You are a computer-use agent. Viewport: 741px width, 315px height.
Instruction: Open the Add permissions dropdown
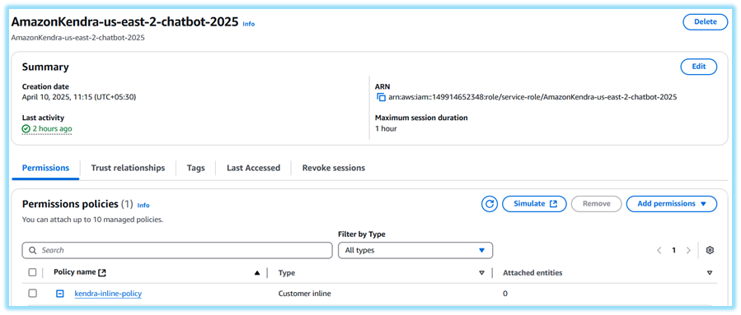pyautogui.click(x=672, y=204)
